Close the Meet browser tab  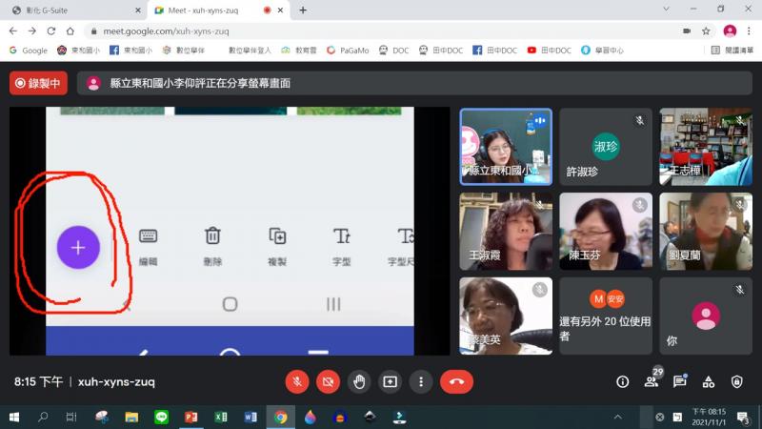click(280, 10)
